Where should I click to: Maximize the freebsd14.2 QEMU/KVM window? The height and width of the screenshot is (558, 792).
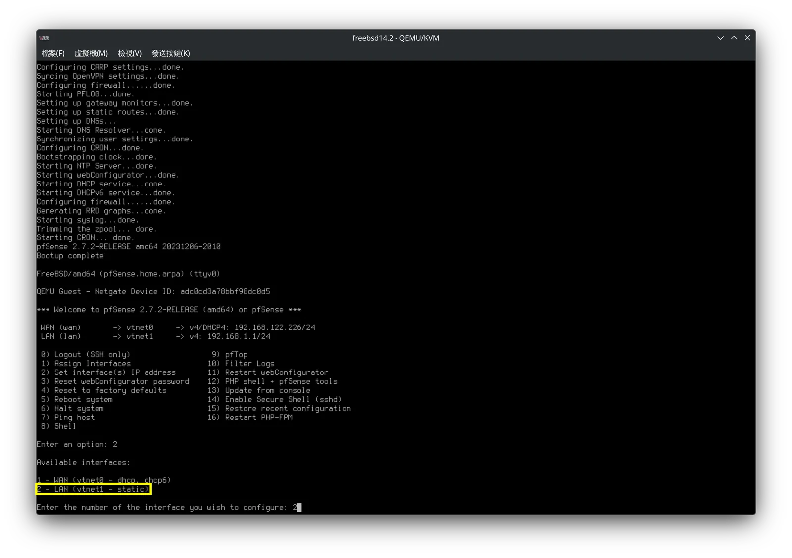point(734,38)
